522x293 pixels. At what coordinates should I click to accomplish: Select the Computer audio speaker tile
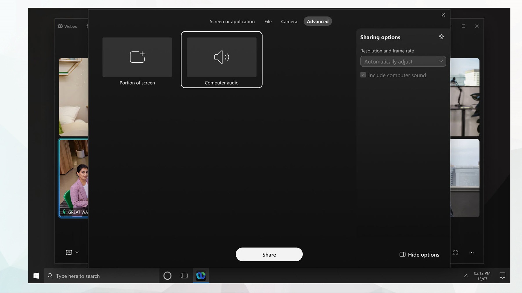(222, 57)
